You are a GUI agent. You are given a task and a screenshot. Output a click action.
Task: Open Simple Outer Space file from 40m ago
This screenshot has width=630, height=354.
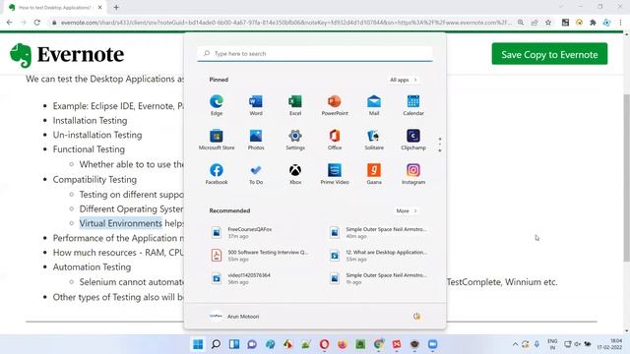pos(378,232)
